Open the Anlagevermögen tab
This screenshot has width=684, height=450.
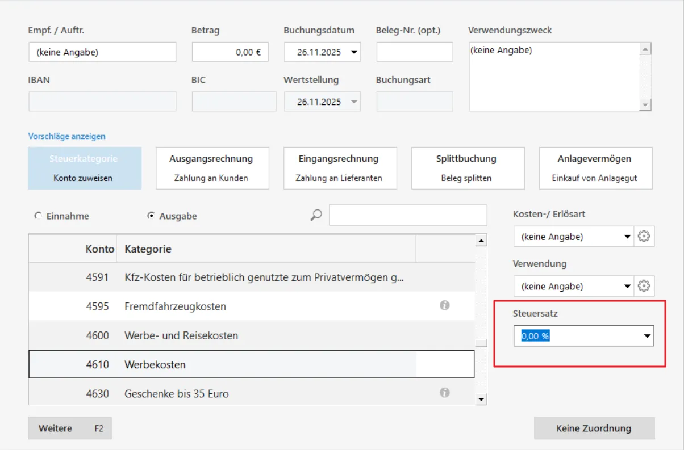(594, 168)
